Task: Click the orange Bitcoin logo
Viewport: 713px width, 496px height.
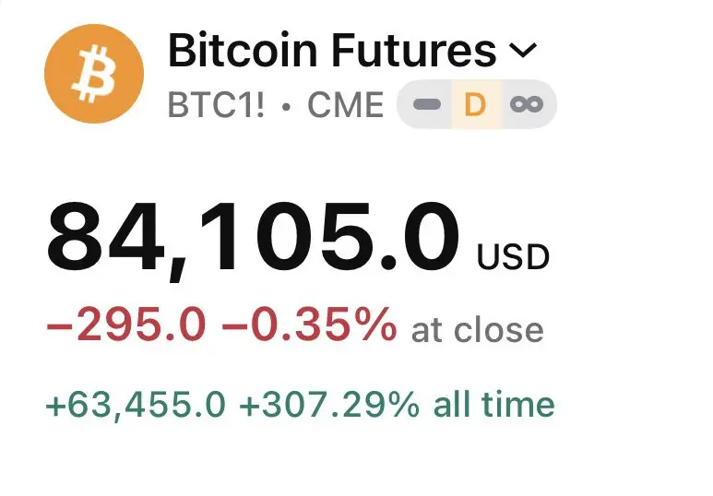Action: pos(94,74)
